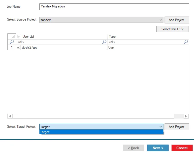Click Add Project beside source project
This screenshot has width=196, height=154.
[177, 20]
